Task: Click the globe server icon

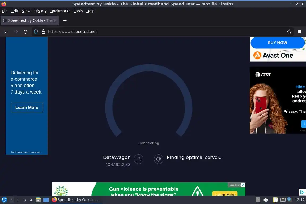Action: click(x=159, y=159)
